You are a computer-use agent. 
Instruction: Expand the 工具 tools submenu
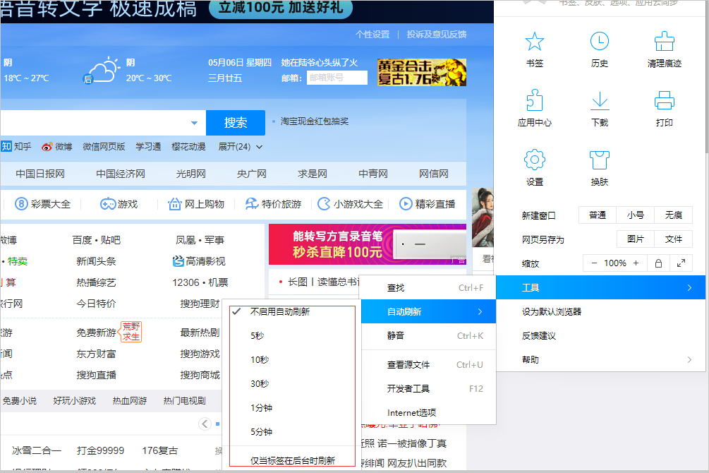[x=601, y=287]
